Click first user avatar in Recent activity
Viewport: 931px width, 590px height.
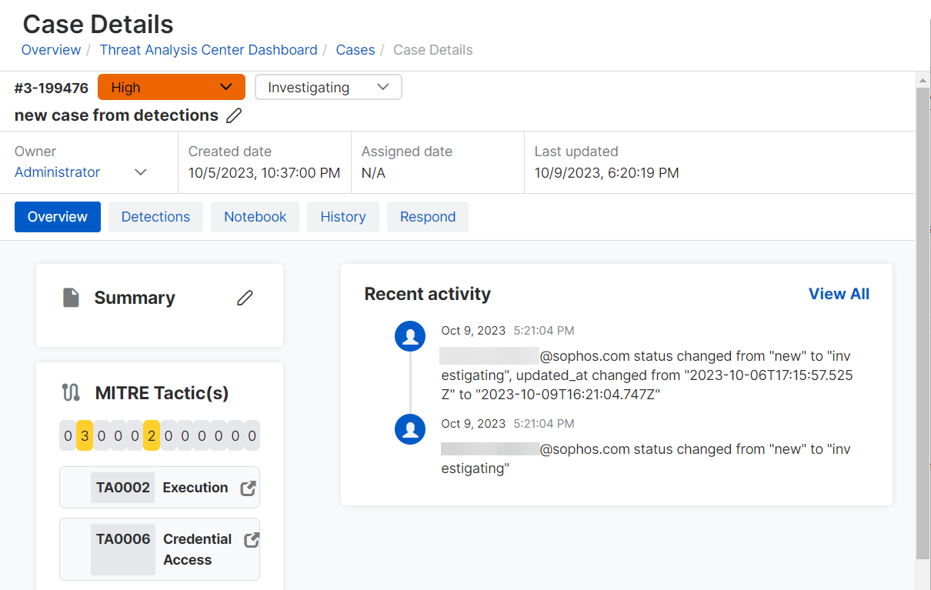(x=410, y=336)
